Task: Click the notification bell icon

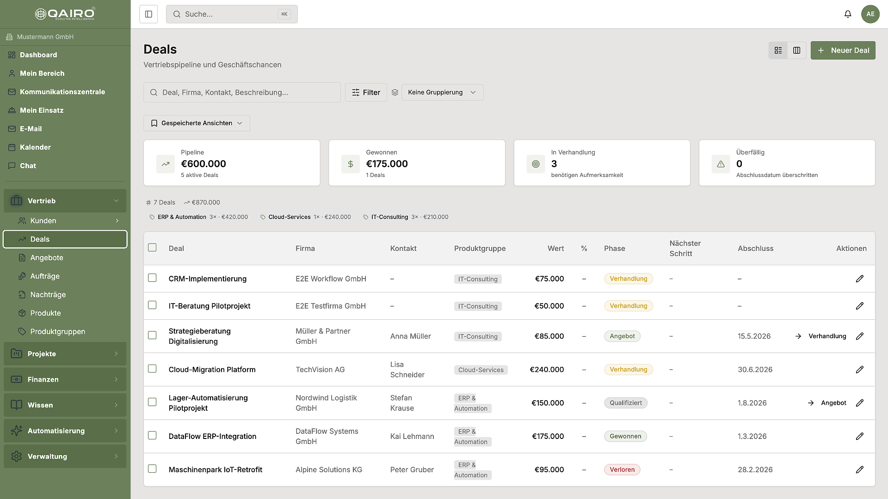Action: (x=847, y=14)
